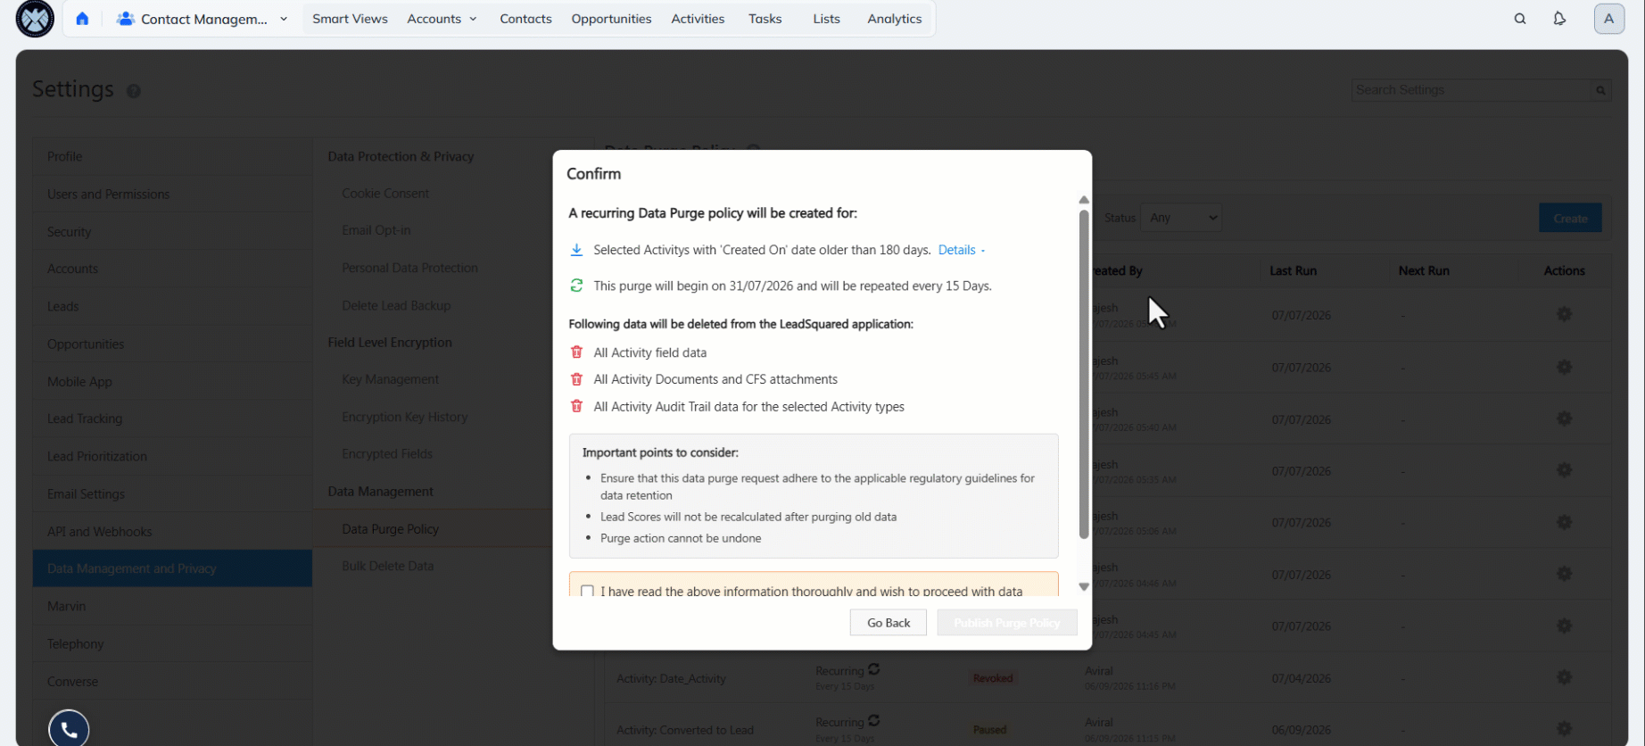Screen dimensions: 1645x746
Task: Select Telephony in settings sidebar
Action: [173, 643]
